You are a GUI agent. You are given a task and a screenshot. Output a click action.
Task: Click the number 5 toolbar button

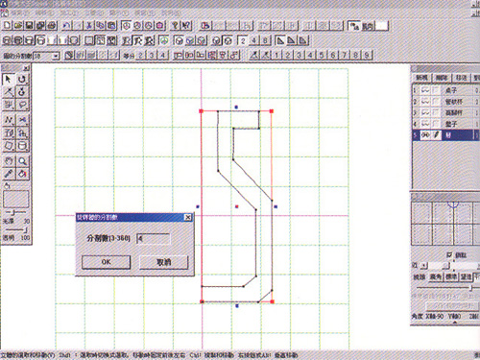(322, 55)
